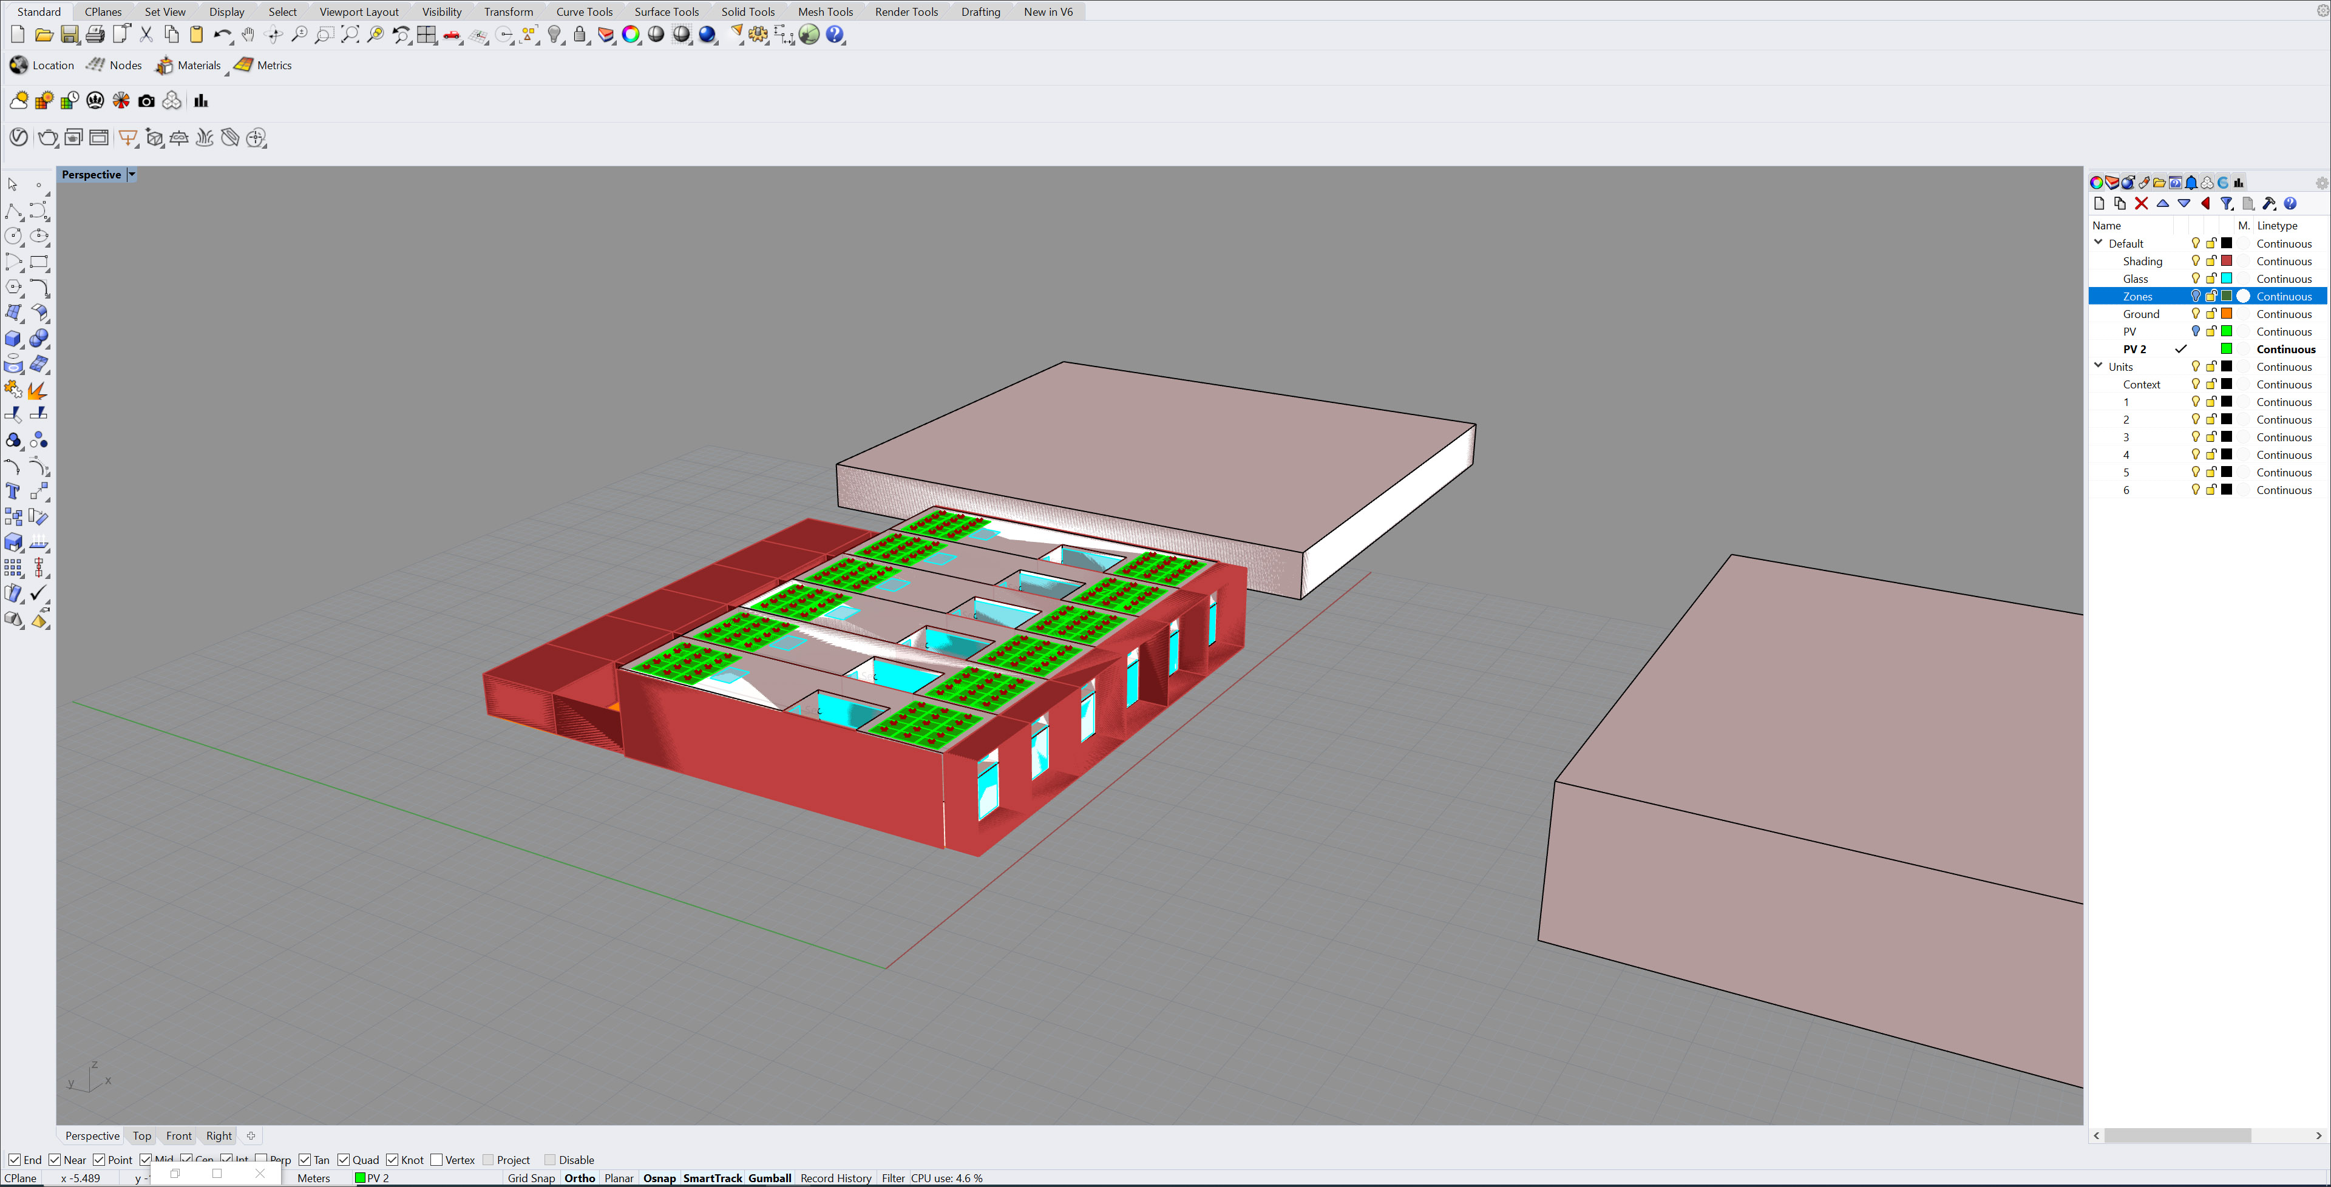The image size is (2331, 1187).
Task: Activate the Pan hand tool
Action: point(248,35)
